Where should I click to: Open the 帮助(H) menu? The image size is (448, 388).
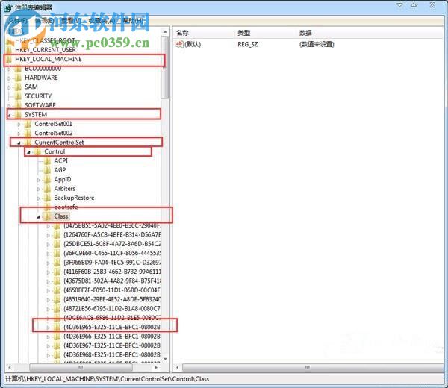pyautogui.click(x=133, y=21)
